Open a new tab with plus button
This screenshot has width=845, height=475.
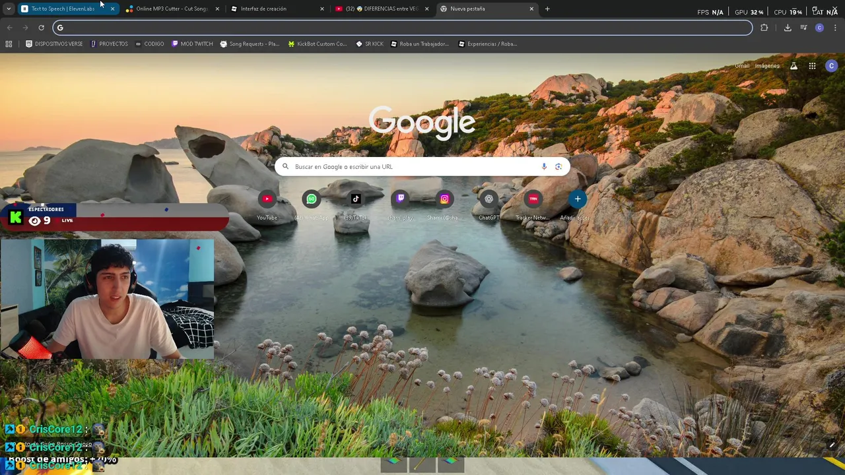click(547, 9)
